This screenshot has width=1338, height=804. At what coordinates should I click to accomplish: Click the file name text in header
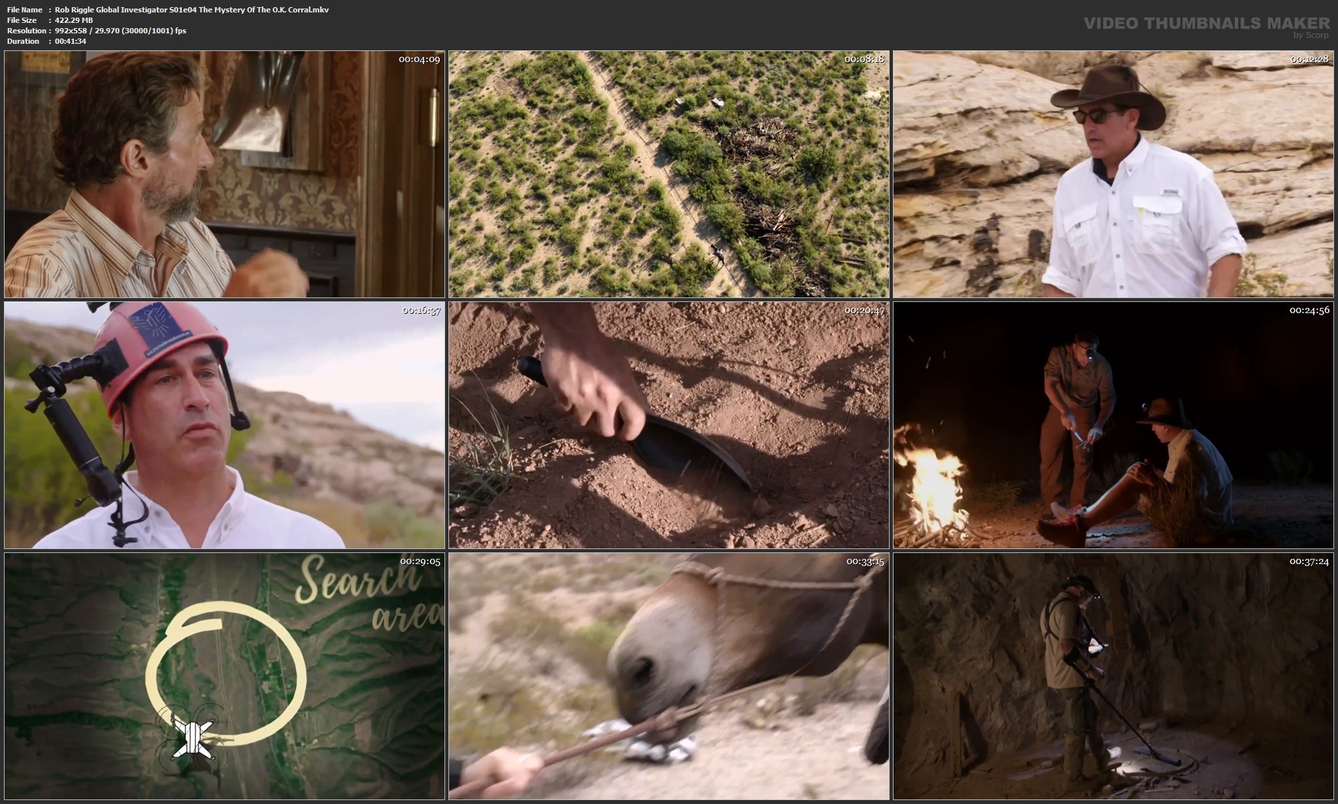pos(192,10)
